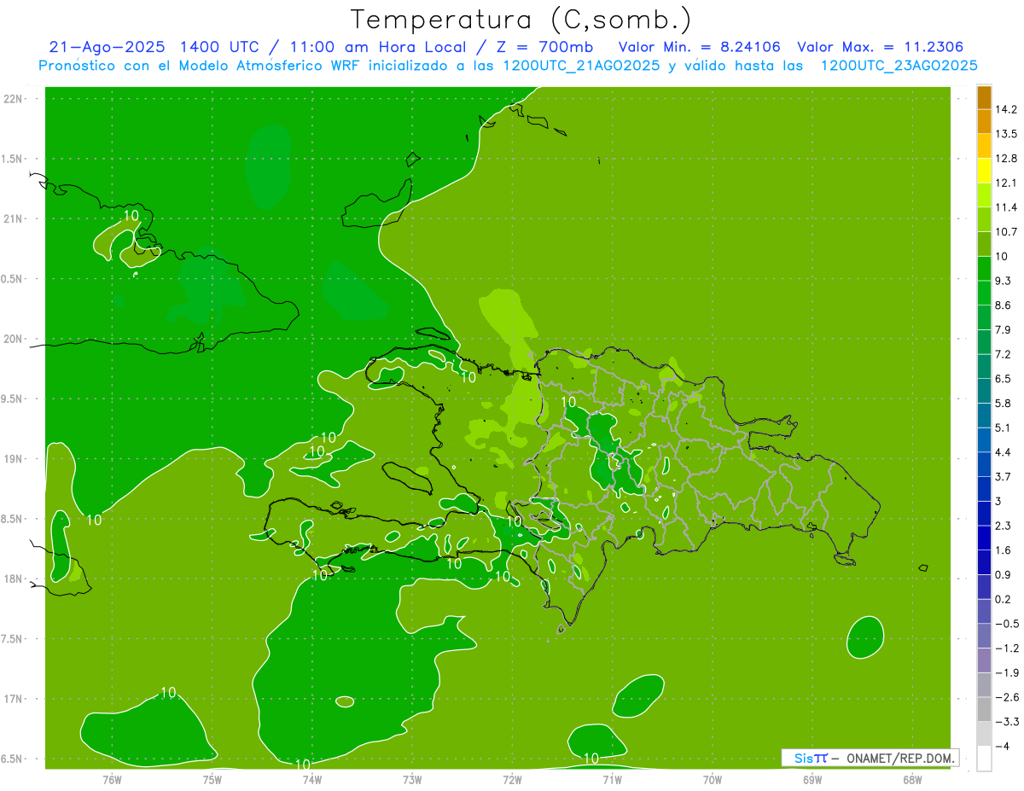
Task: Click the "21N" latitude label
Action: click(15, 218)
